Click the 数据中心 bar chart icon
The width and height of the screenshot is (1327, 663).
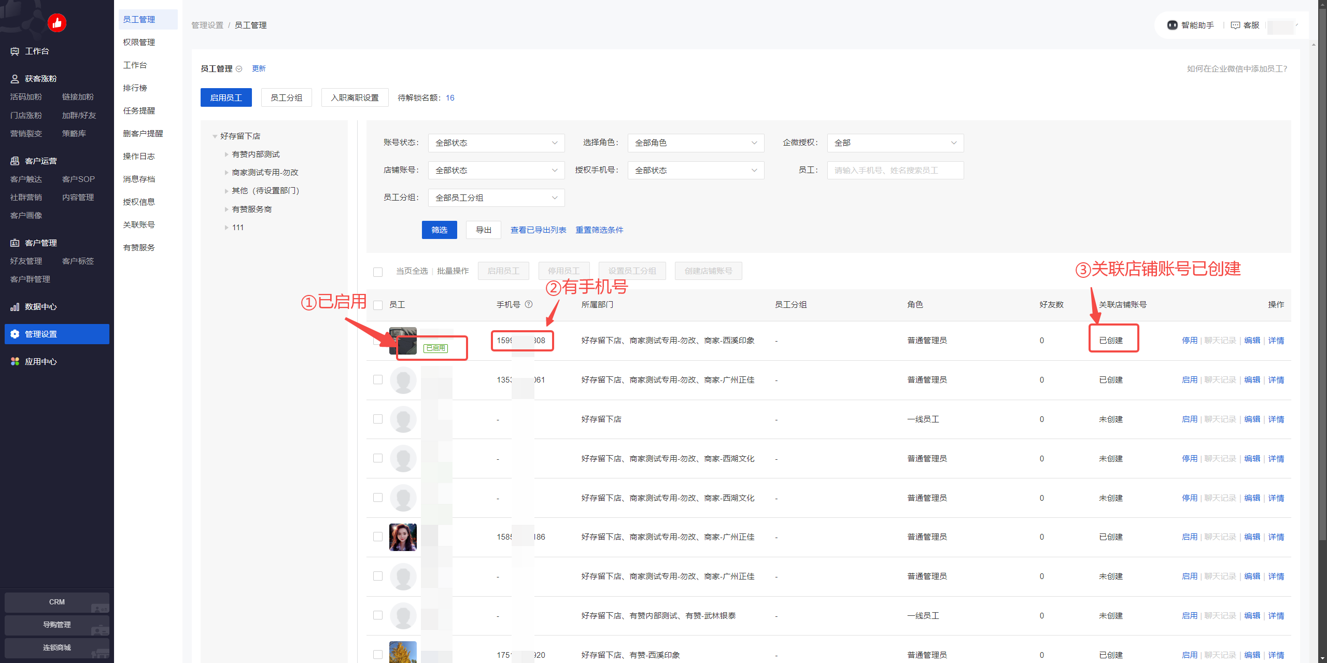pos(15,307)
